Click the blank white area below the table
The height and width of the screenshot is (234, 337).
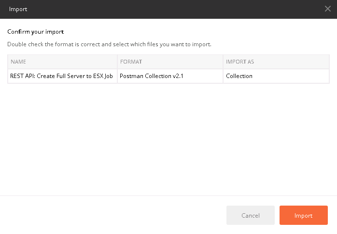tap(168, 139)
